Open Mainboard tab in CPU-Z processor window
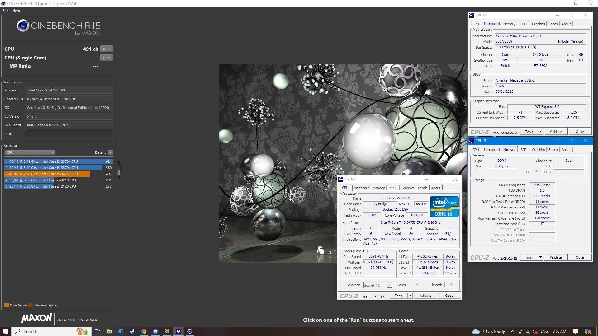The image size is (598, 336). 361,188
